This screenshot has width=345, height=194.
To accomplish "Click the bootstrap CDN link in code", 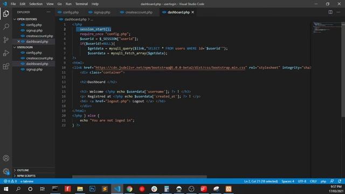I will point(170,67).
